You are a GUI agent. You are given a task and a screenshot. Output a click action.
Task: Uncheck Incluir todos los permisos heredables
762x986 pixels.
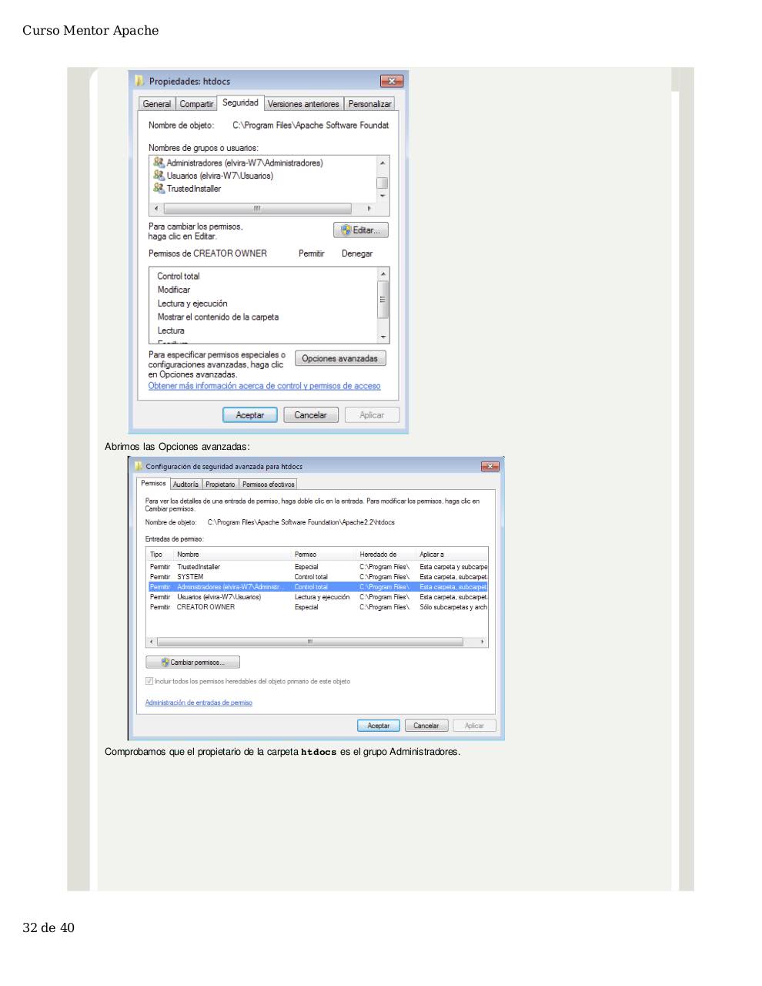click(149, 681)
